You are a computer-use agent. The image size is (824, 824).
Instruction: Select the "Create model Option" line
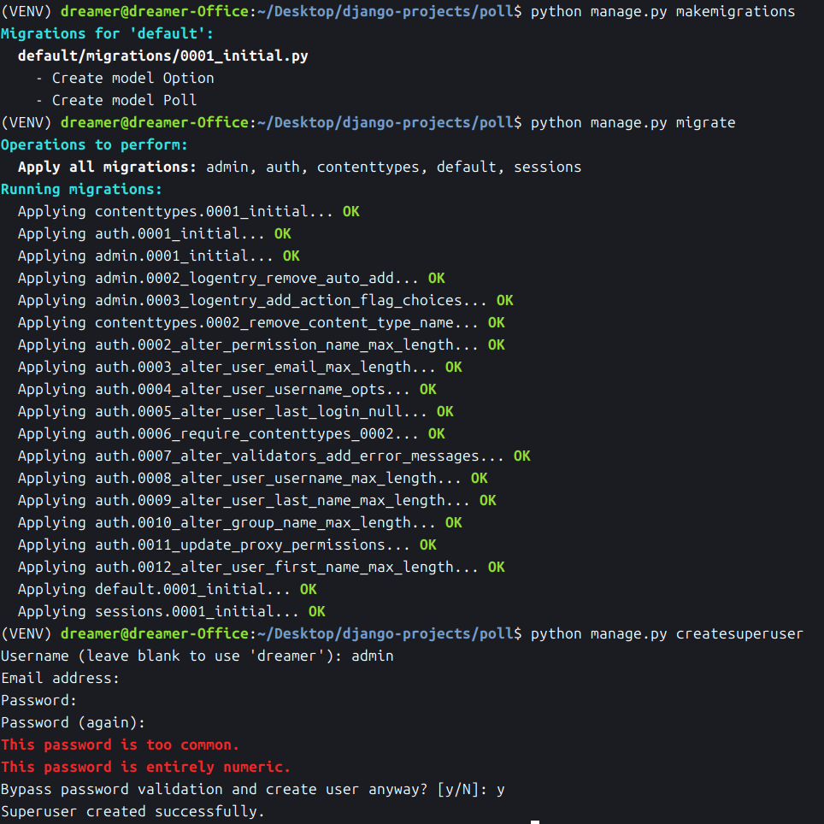coord(132,79)
